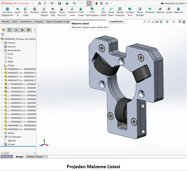Switch to the ConfigurationManager panel tab

click(16, 30)
